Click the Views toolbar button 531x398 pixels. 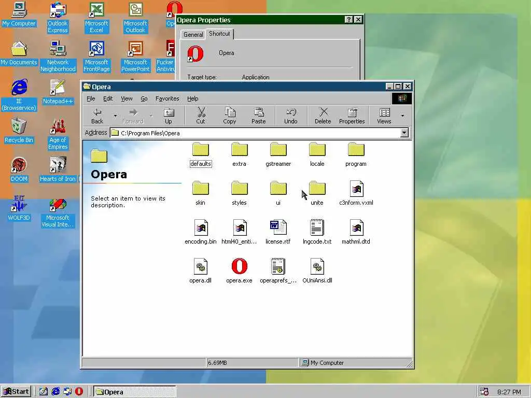[x=384, y=116]
